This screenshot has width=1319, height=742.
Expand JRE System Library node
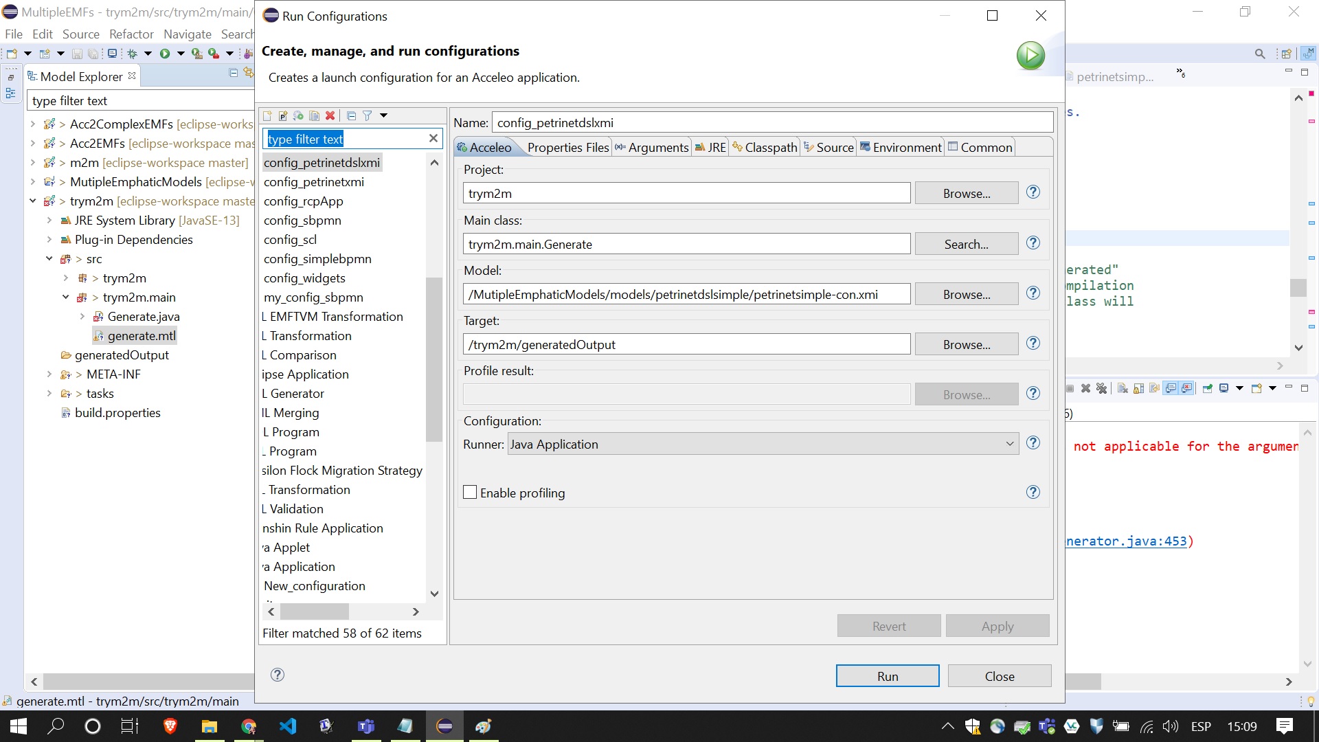coord(49,221)
